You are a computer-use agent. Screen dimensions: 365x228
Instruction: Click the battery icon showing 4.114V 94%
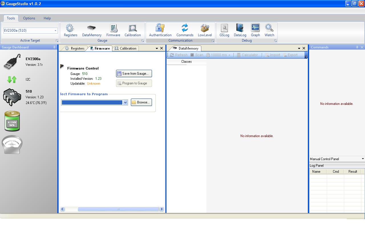tap(12, 121)
